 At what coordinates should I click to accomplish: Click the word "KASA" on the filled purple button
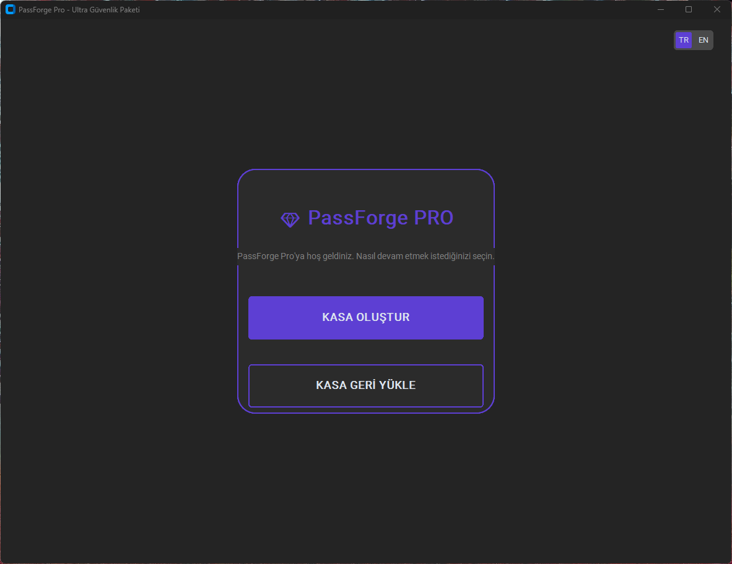pos(337,317)
